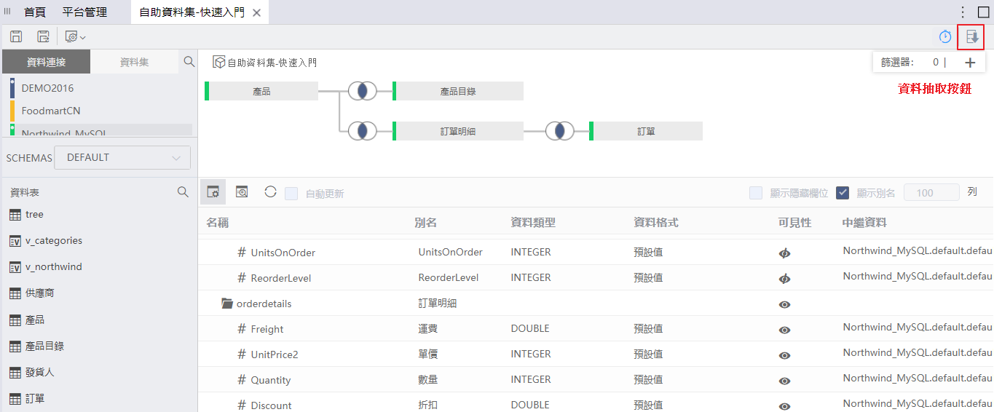Click the refresh icon beside 自動更新
This screenshot has width=994, height=412.
(x=270, y=192)
